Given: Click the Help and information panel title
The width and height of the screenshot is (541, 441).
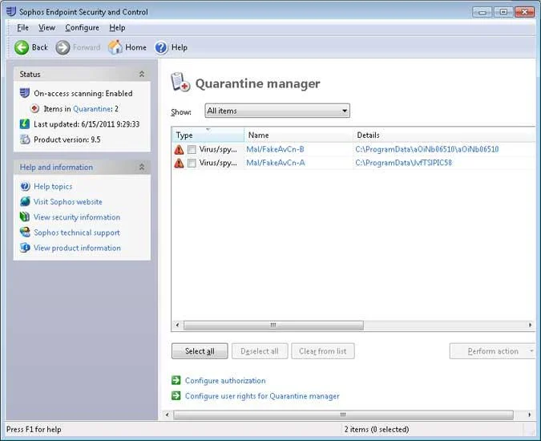Looking at the screenshot, I should click(x=56, y=167).
